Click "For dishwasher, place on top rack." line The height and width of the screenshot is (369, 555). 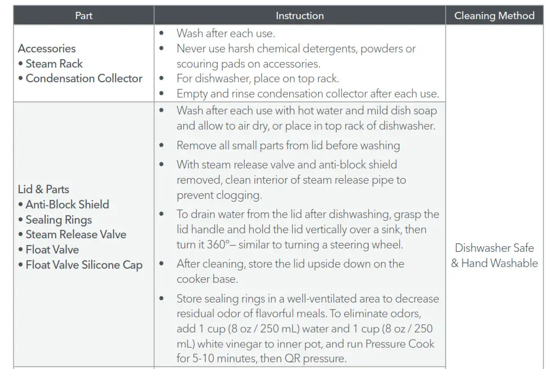[x=258, y=79]
